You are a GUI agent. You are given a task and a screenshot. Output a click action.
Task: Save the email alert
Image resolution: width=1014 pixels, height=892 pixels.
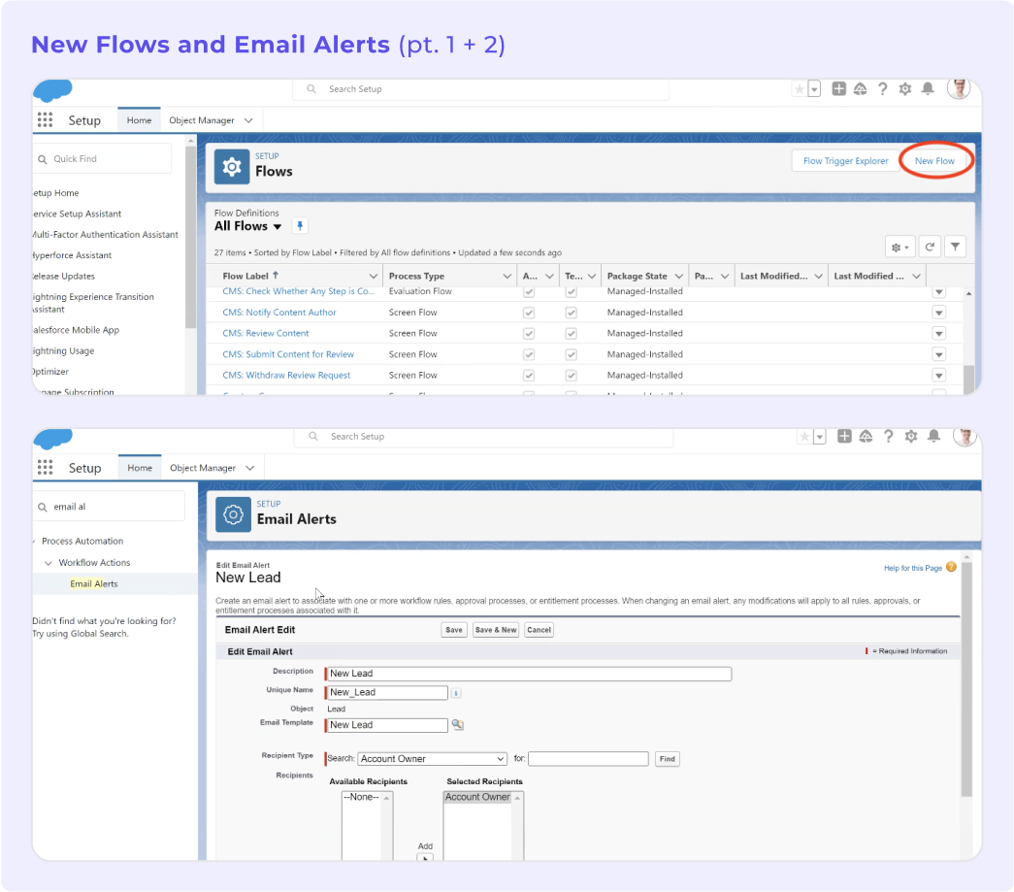point(454,630)
